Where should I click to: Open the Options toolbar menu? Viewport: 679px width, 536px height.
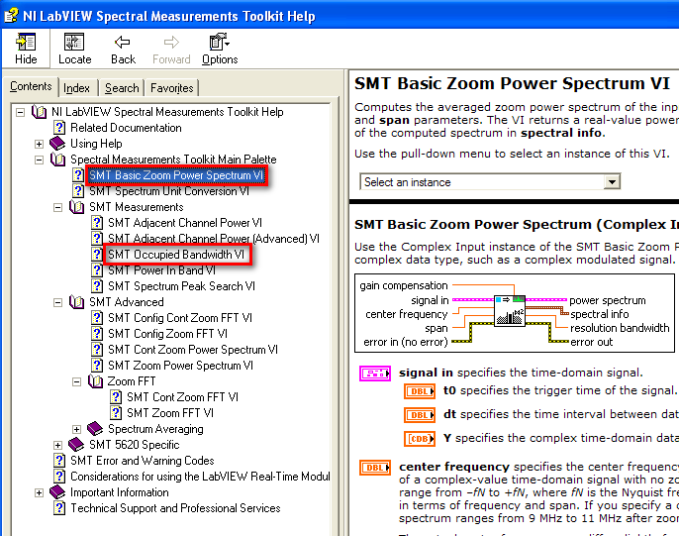pos(220,49)
